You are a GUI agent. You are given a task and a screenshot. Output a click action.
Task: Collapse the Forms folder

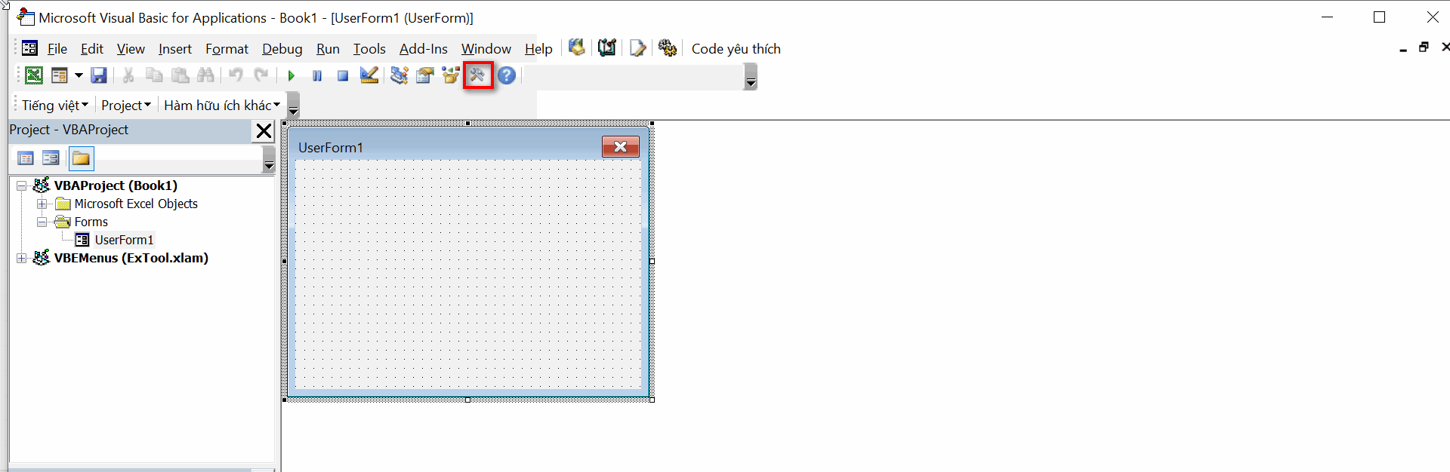pos(42,222)
